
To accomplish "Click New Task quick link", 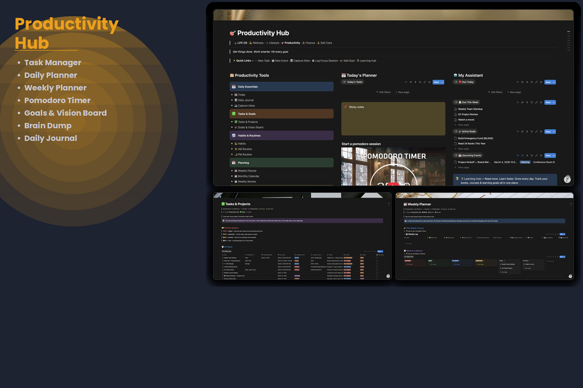I will coord(262,61).
